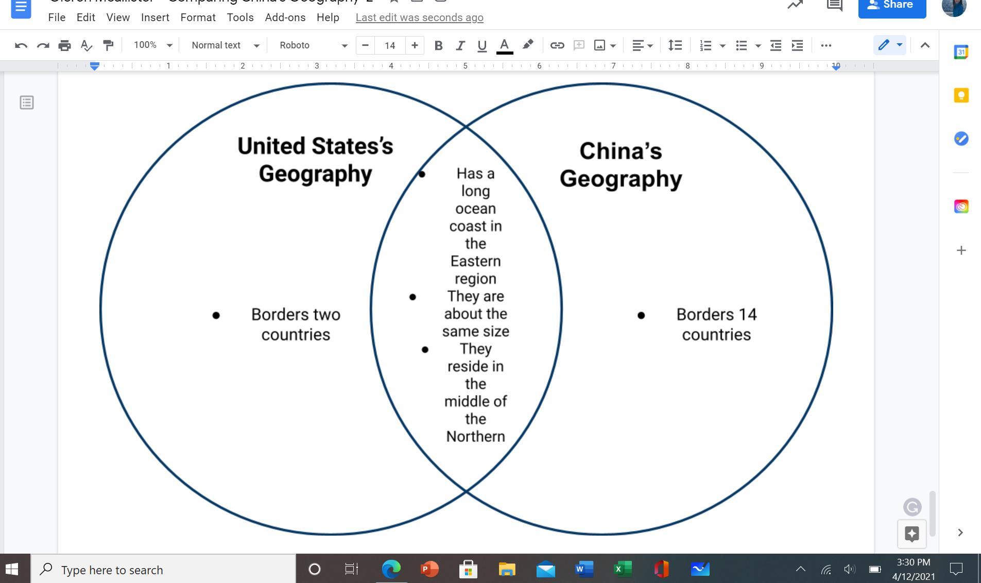Open Google Calendar side panel

961,52
